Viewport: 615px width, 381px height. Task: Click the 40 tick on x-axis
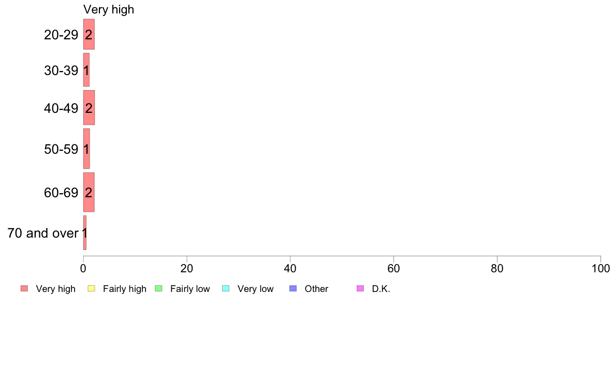(290, 268)
